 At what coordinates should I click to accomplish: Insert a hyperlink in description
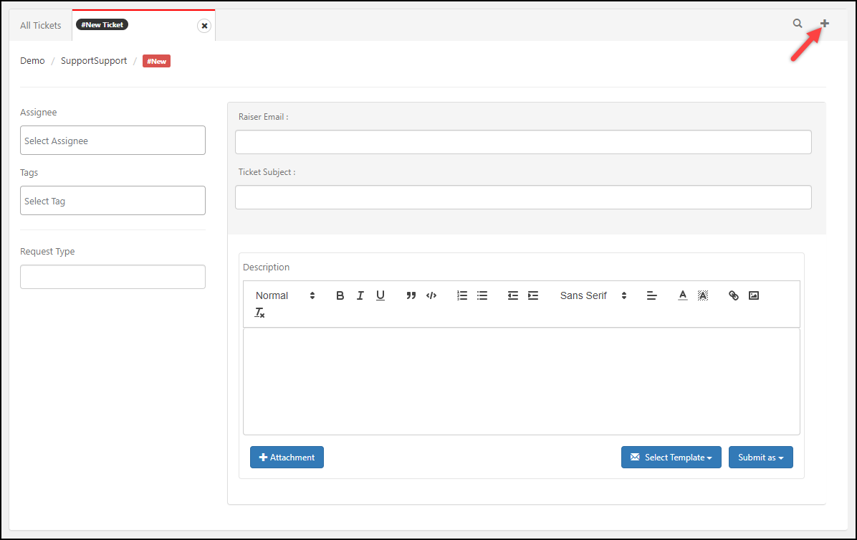click(734, 295)
